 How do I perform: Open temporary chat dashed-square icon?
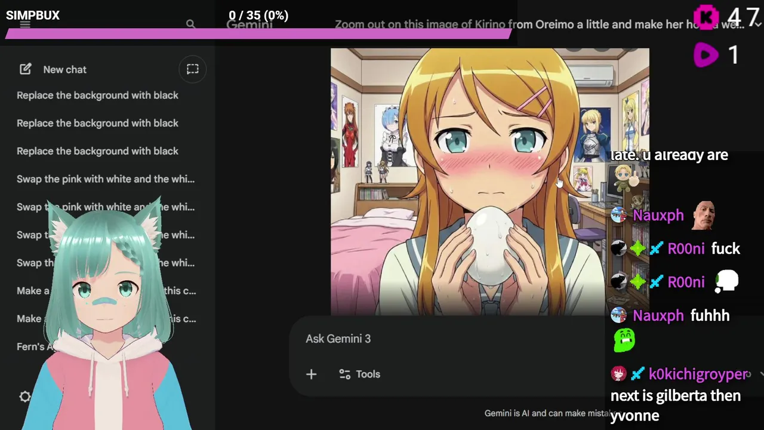(x=192, y=69)
